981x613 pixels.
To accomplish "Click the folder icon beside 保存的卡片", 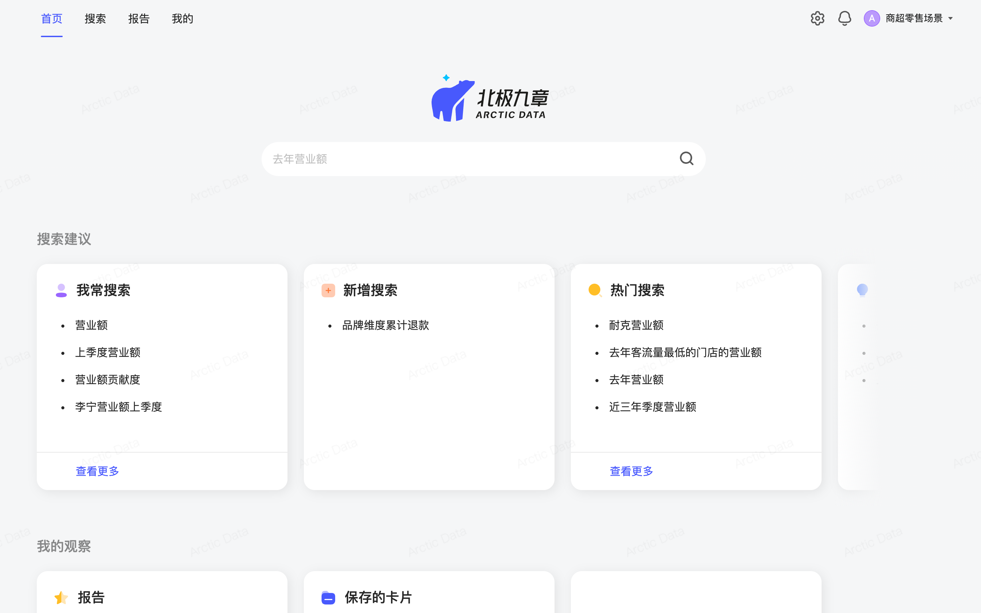I will click(x=328, y=597).
